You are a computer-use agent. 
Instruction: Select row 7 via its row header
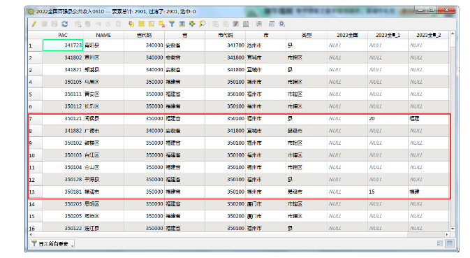tap(35, 119)
